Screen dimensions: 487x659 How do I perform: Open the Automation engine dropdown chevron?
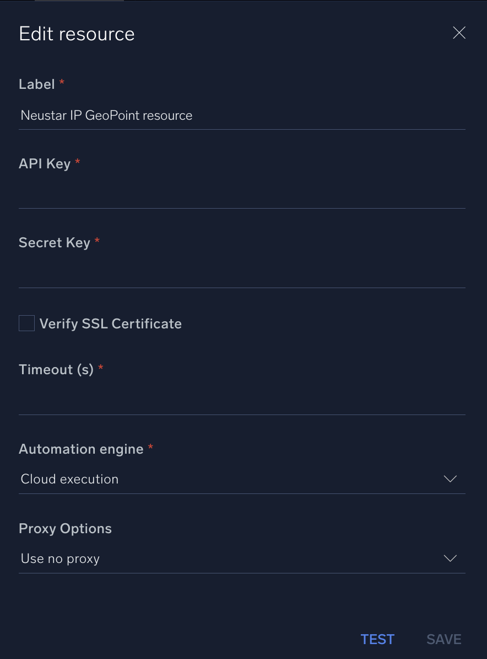(x=450, y=479)
